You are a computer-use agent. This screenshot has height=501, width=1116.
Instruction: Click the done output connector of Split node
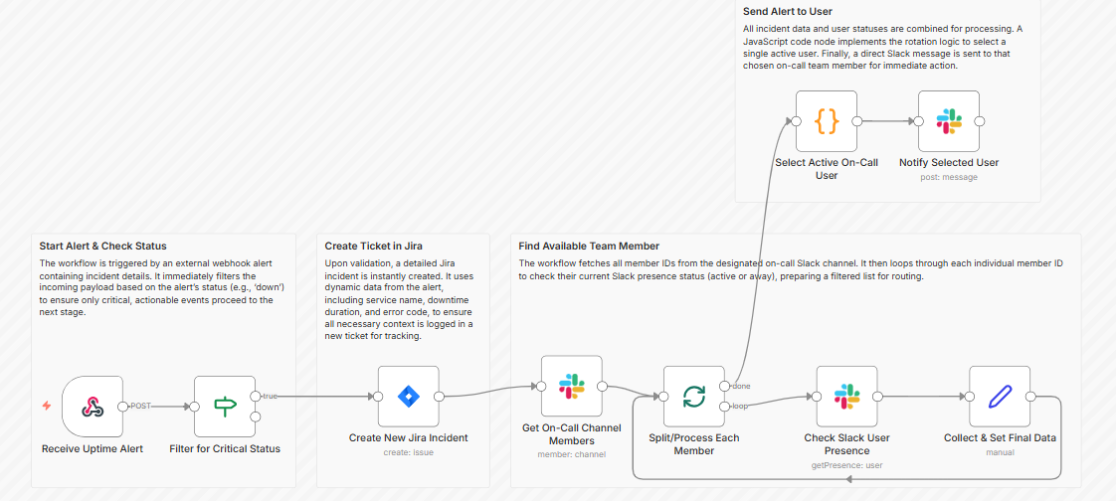(724, 387)
